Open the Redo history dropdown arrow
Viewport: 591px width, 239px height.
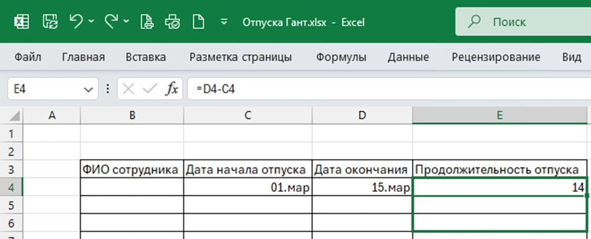(126, 21)
